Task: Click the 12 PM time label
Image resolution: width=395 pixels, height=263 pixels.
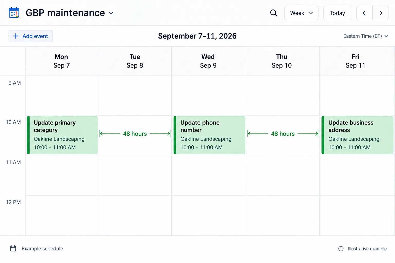Action: [13, 202]
